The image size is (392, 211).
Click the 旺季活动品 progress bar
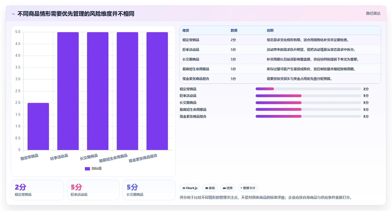pyautogui.click(x=308, y=96)
